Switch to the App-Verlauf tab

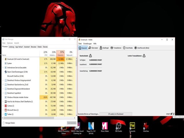coord(19,47)
